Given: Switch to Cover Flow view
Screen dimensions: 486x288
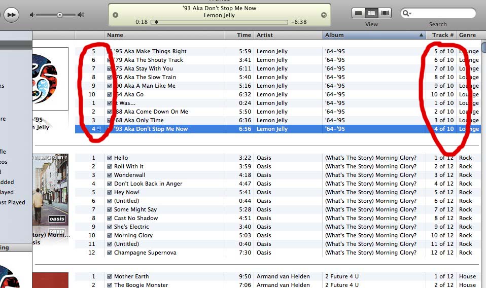Looking at the screenshot, I should click(x=385, y=13).
